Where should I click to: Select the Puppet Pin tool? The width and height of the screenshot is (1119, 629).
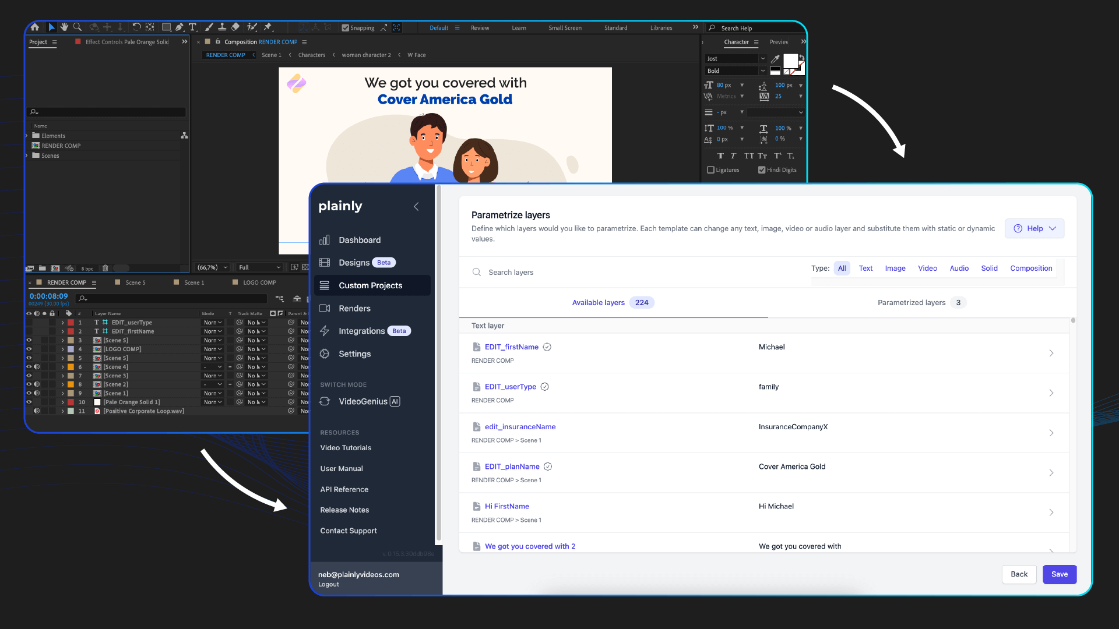[268, 27]
